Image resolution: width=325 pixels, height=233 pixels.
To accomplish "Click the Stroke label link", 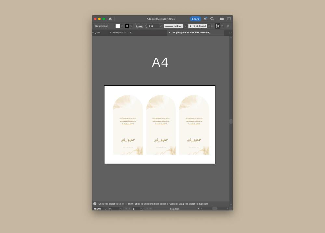I will 139,26.
